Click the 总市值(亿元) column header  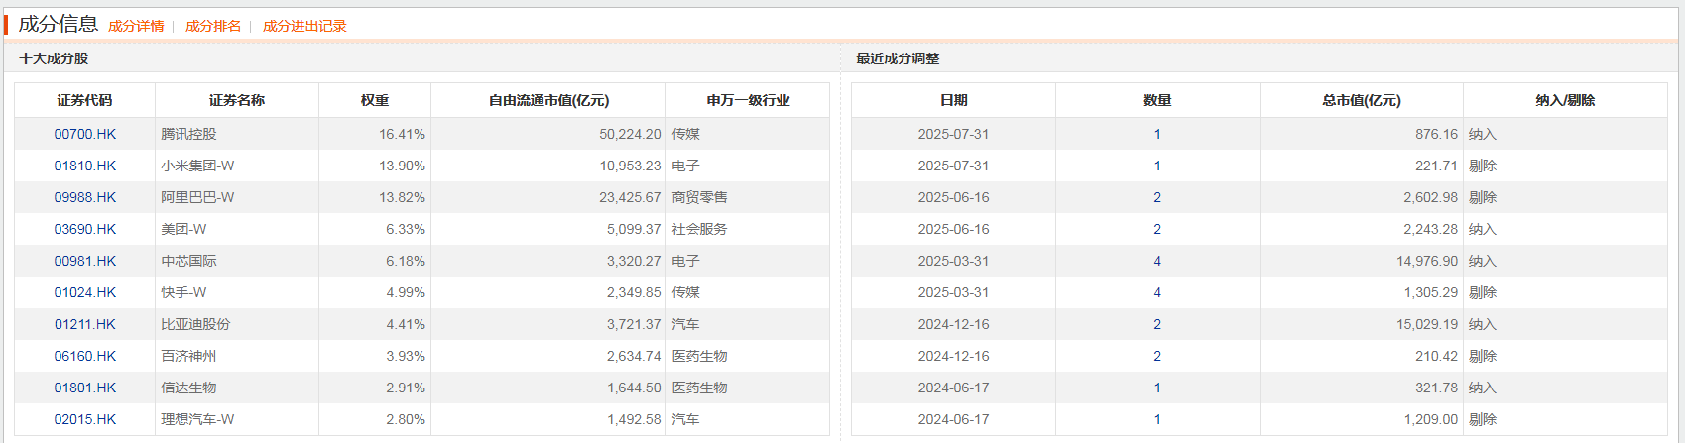(1362, 100)
